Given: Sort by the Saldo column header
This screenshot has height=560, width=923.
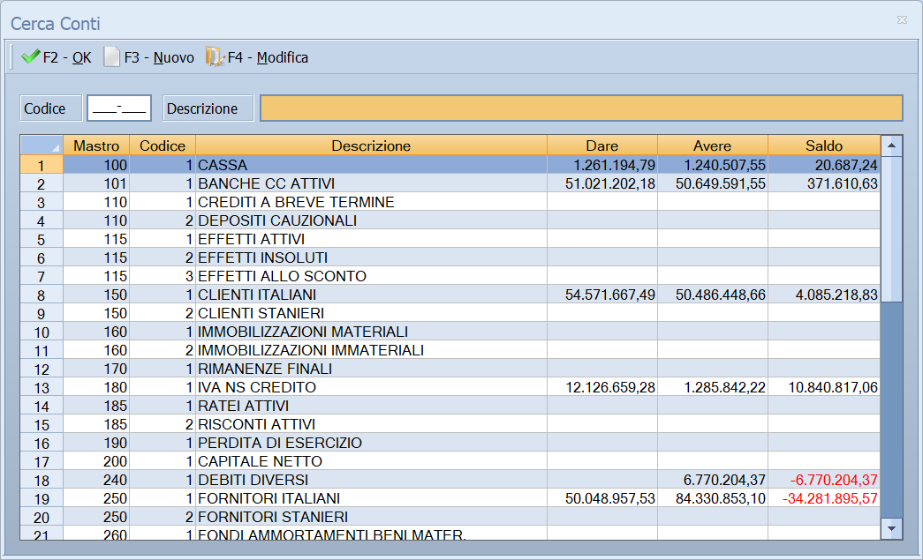Looking at the screenshot, I should (824, 146).
